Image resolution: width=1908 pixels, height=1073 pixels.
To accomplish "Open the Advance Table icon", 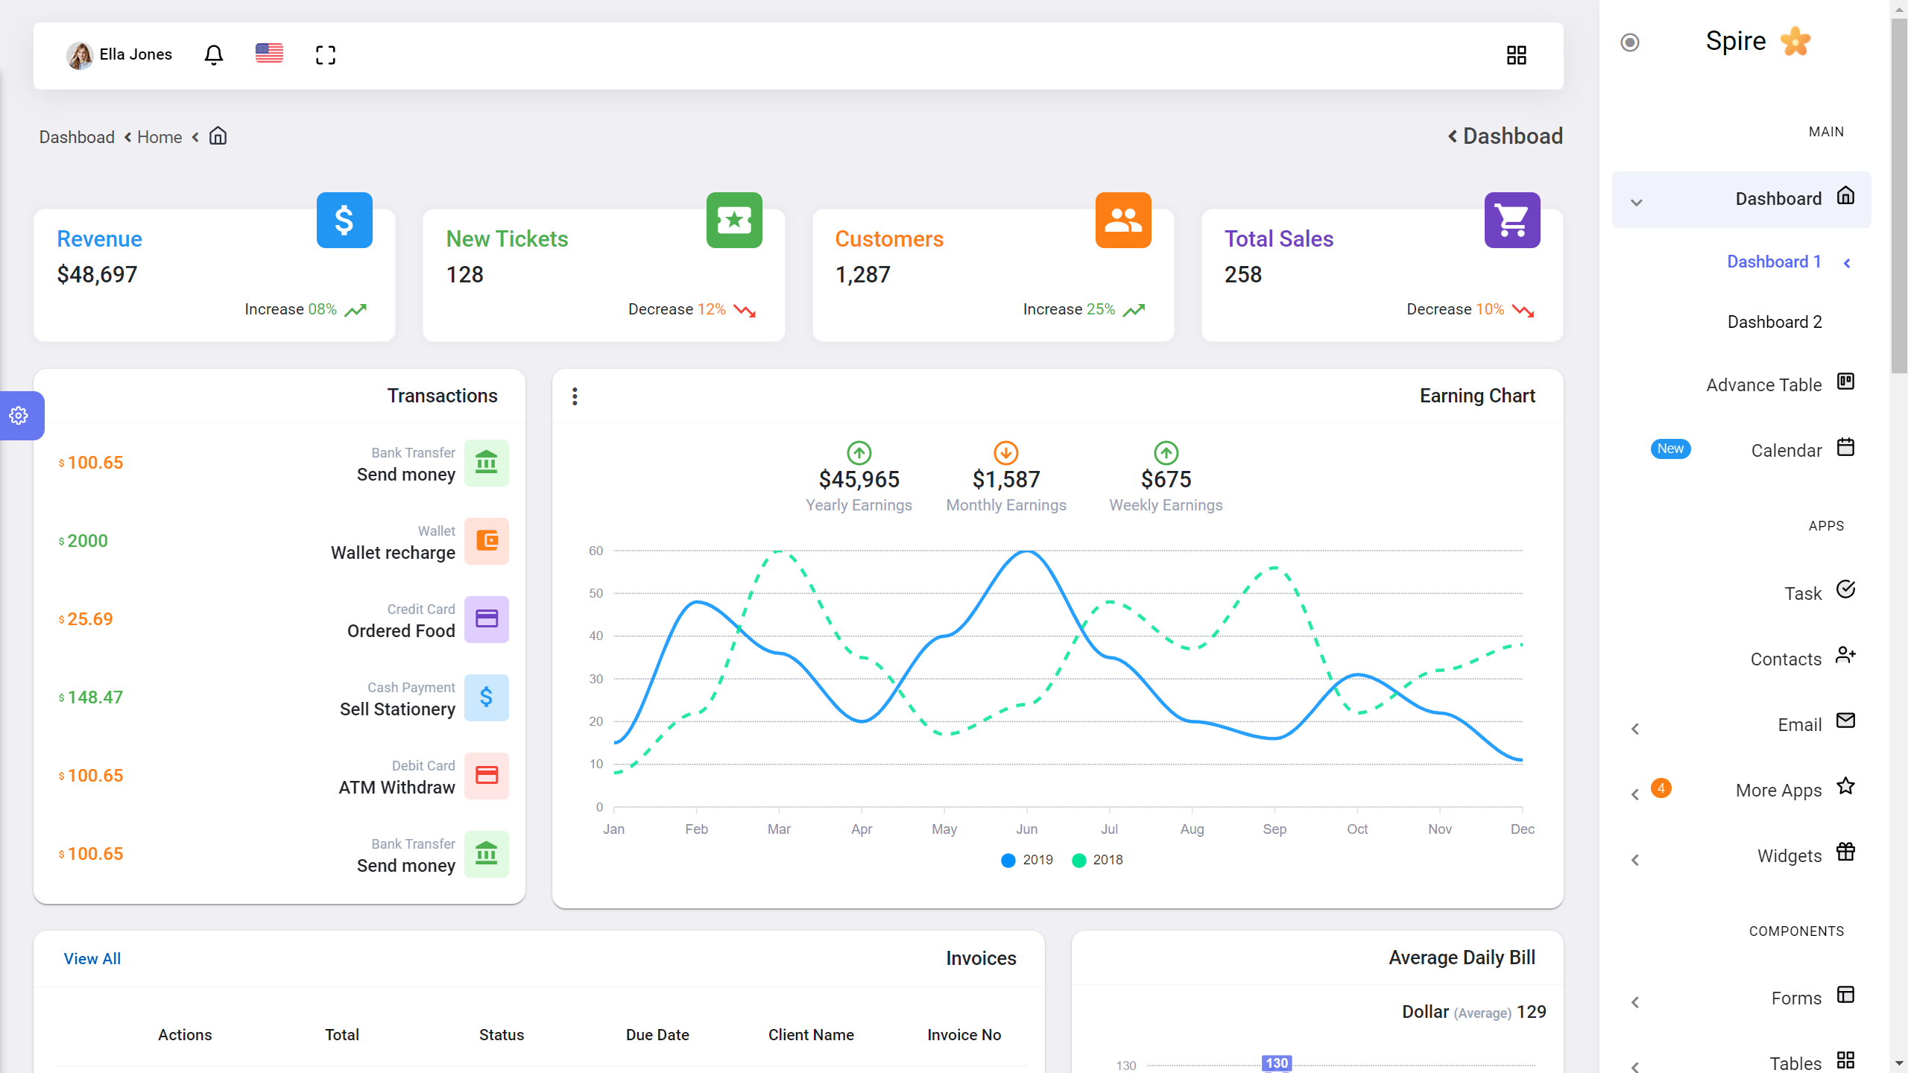I will click(x=1846, y=382).
